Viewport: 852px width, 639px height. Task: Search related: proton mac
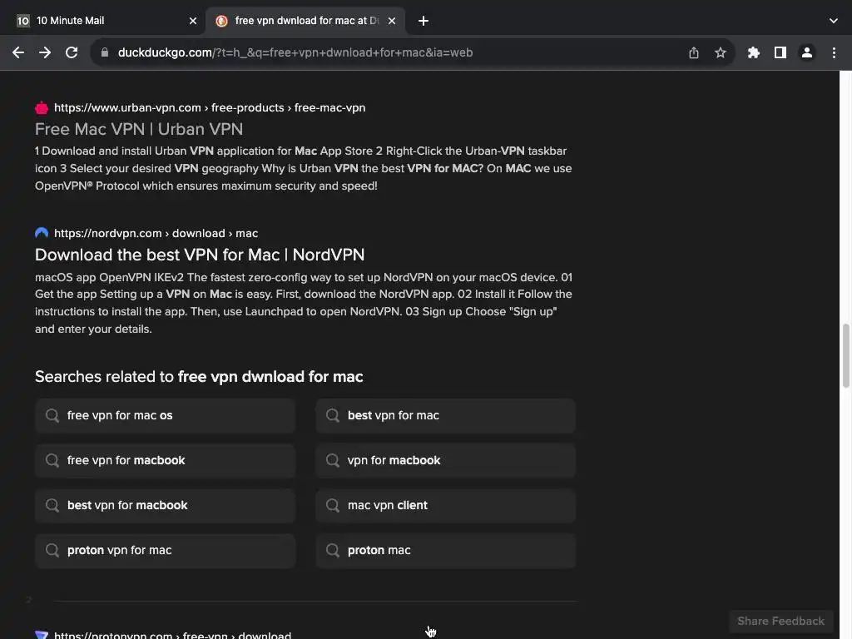coord(446,551)
